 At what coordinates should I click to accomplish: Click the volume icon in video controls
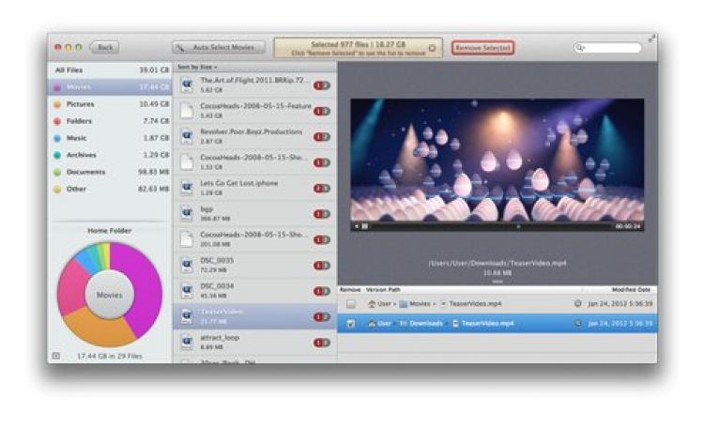357,226
